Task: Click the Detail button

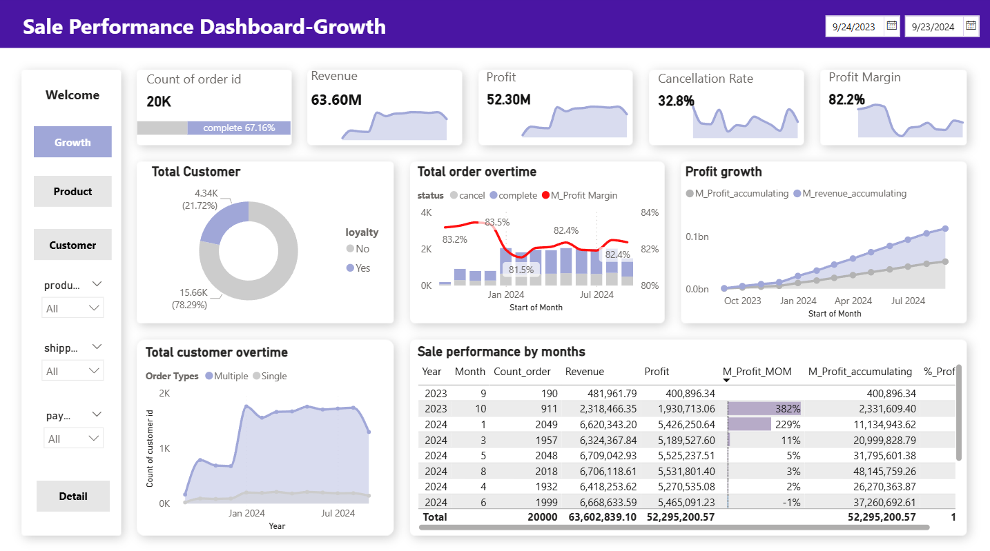Action: pos(72,496)
